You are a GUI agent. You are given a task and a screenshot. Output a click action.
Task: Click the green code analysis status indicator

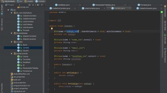(x=162, y=12)
